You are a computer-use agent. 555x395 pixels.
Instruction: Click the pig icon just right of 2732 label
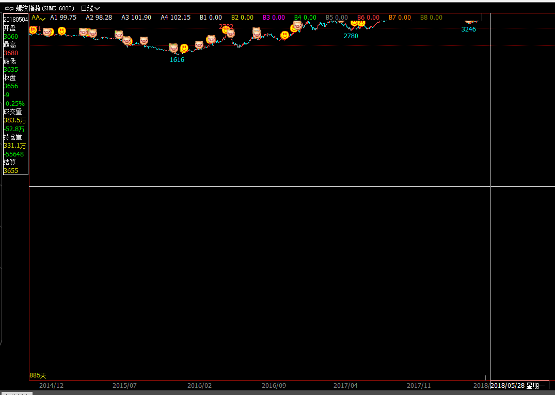(x=231, y=33)
